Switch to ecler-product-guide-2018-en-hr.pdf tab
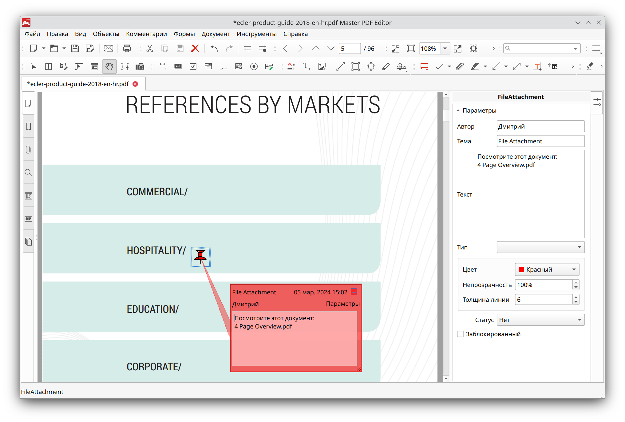Viewport: 625px width, 422px height. (x=78, y=84)
